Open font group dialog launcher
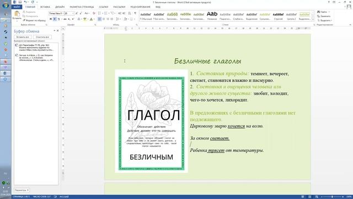The height and width of the screenshot is (199, 353). pos(95,24)
